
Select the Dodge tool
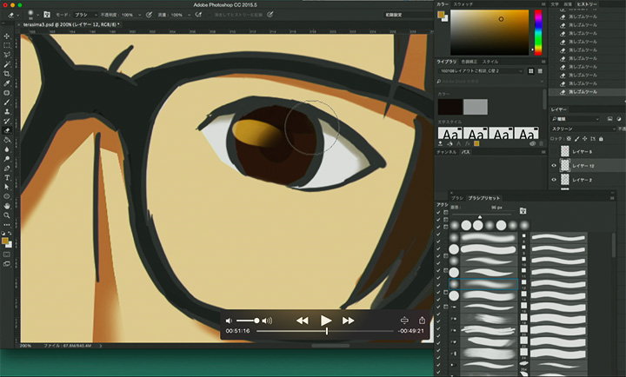[x=7, y=159]
